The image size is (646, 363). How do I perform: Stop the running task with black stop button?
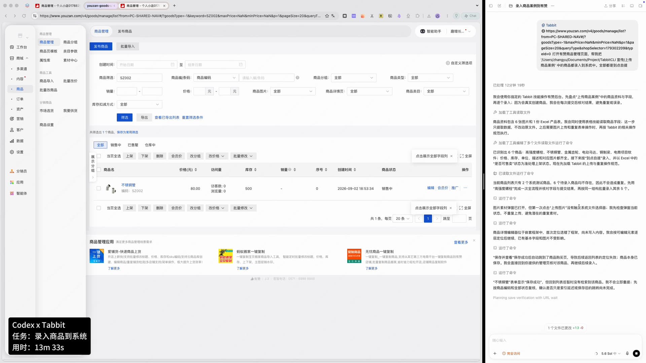(636, 353)
